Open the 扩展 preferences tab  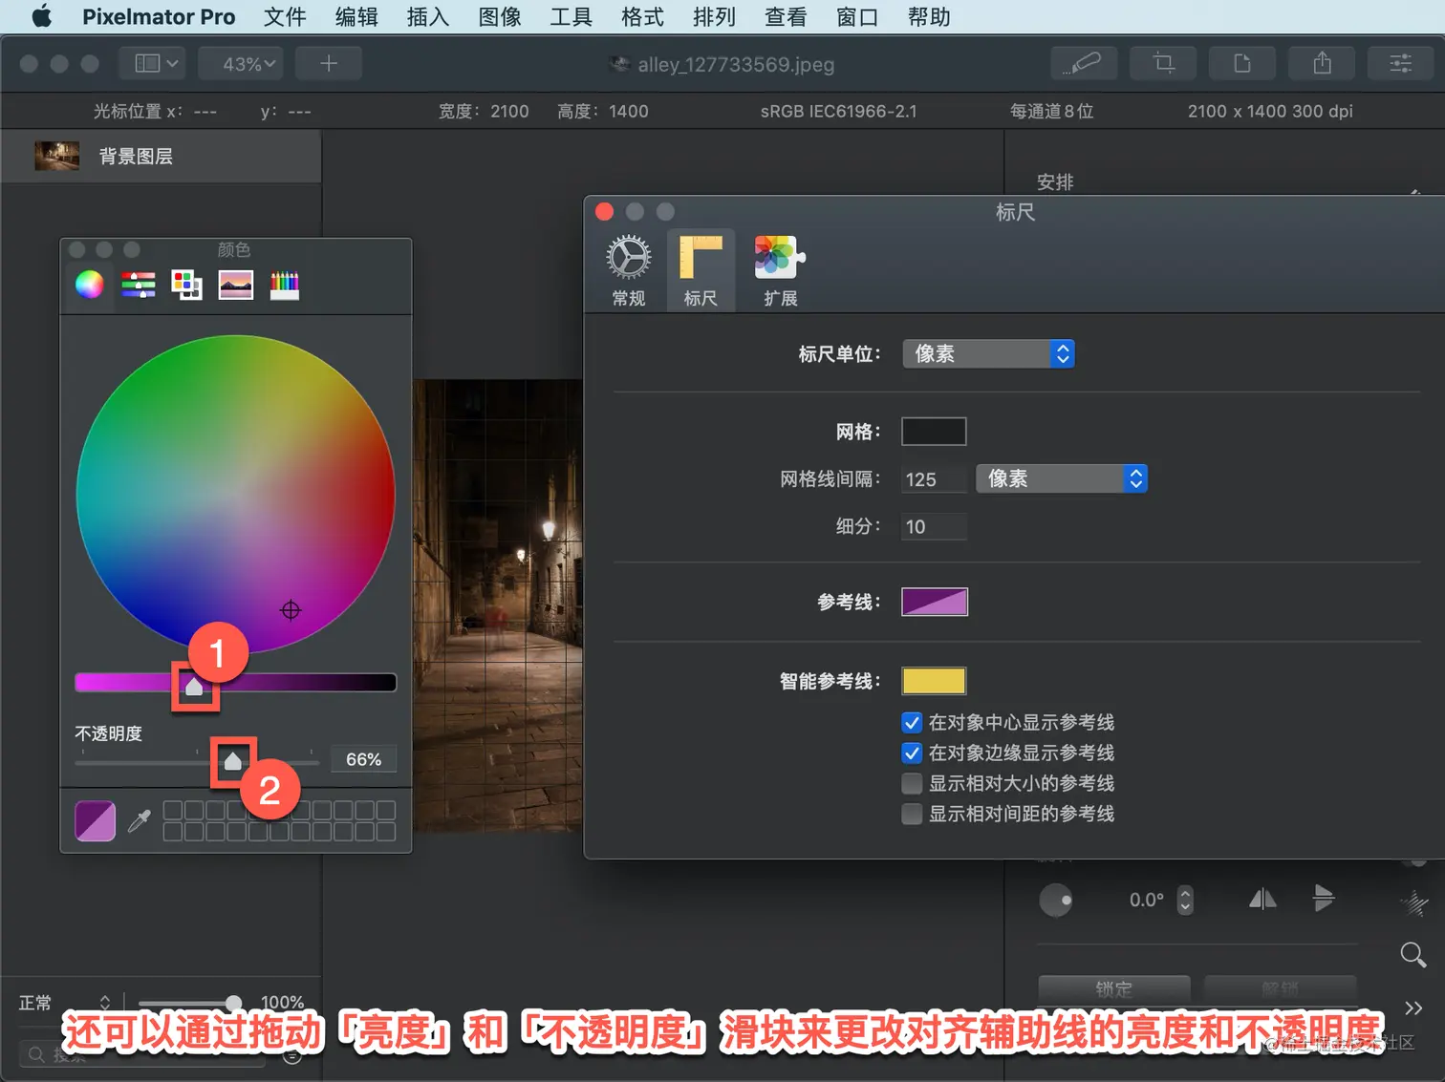point(780,271)
